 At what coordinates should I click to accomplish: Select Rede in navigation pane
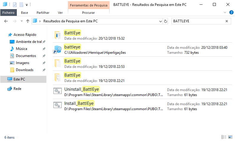pos(17,89)
